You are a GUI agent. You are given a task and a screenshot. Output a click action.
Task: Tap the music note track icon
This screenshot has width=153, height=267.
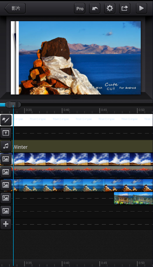(x=6, y=146)
